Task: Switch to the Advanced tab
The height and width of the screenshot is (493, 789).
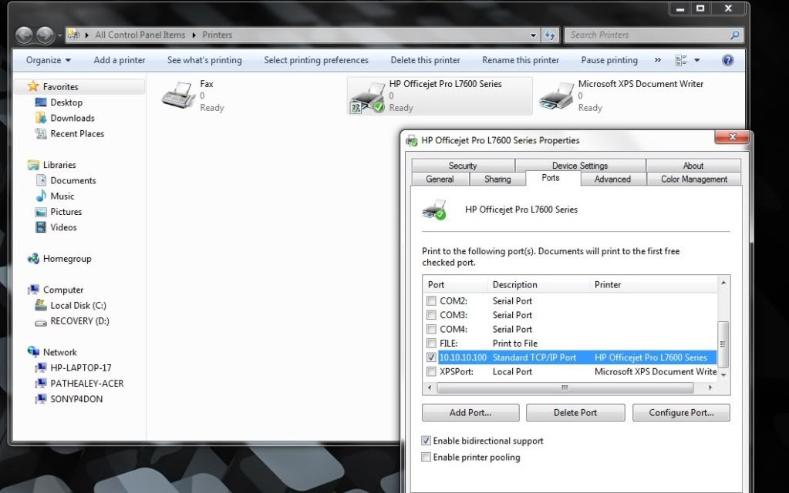Action: coord(612,179)
